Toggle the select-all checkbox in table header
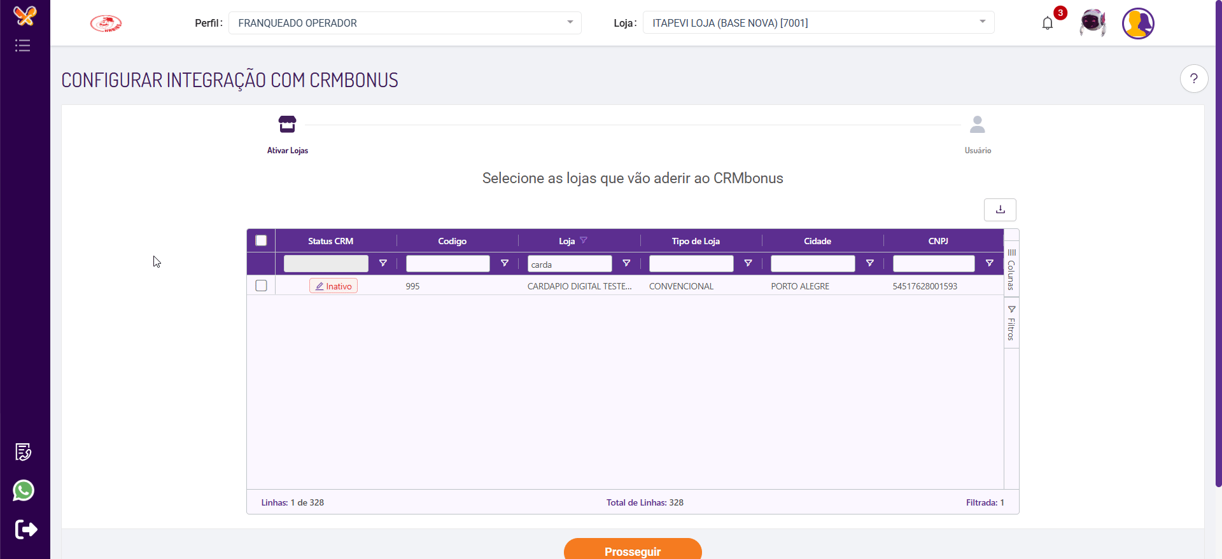This screenshot has width=1222, height=559. (261, 240)
